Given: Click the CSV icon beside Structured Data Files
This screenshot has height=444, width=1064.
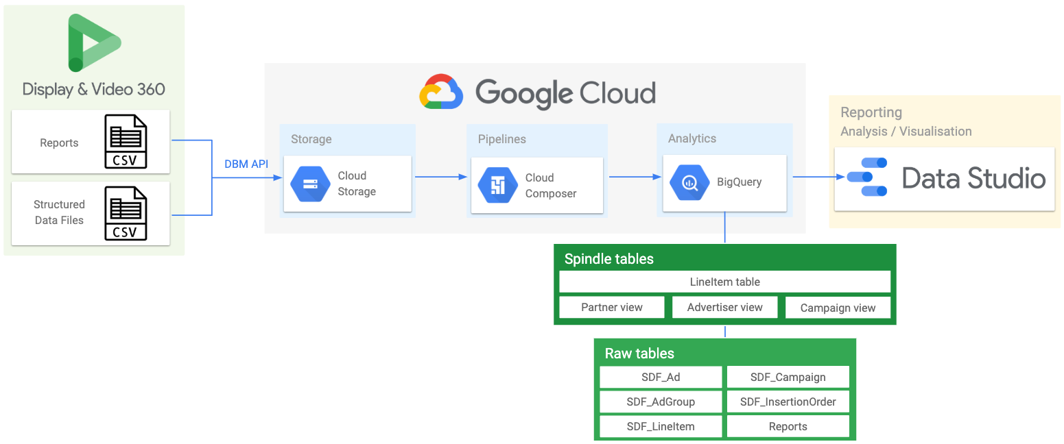Looking at the screenshot, I should [126, 213].
